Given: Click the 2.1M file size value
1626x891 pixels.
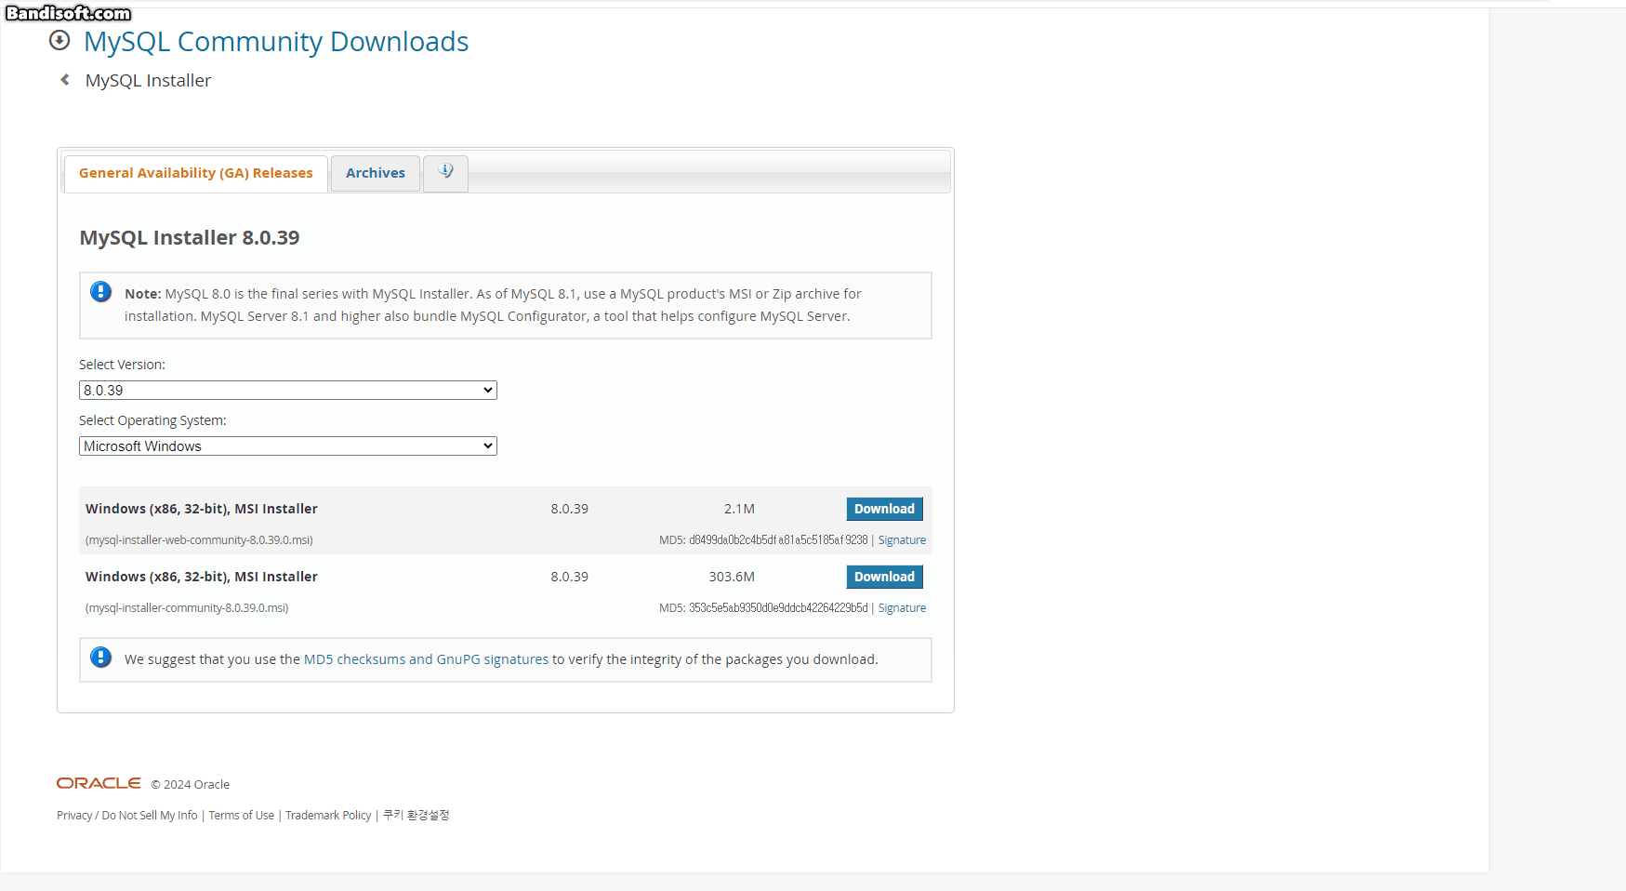Looking at the screenshot, I should coord(739,509).
